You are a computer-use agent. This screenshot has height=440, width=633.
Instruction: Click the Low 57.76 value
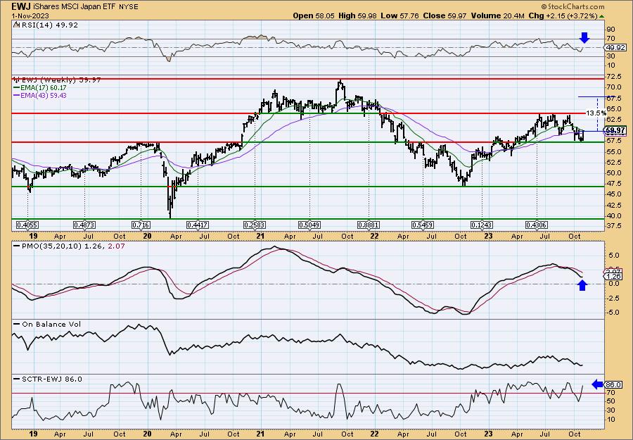(399, 15)
